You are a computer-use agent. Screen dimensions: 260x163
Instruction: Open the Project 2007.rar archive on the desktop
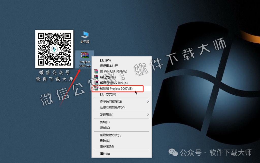click(x=85, y=58)
